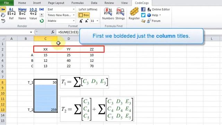Open the Facebook link icon
Viewport: 222px width, 125px height.
pos(143,9)
